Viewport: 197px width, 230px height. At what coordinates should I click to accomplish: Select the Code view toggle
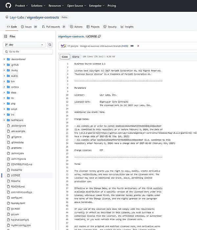click(65, 57)
